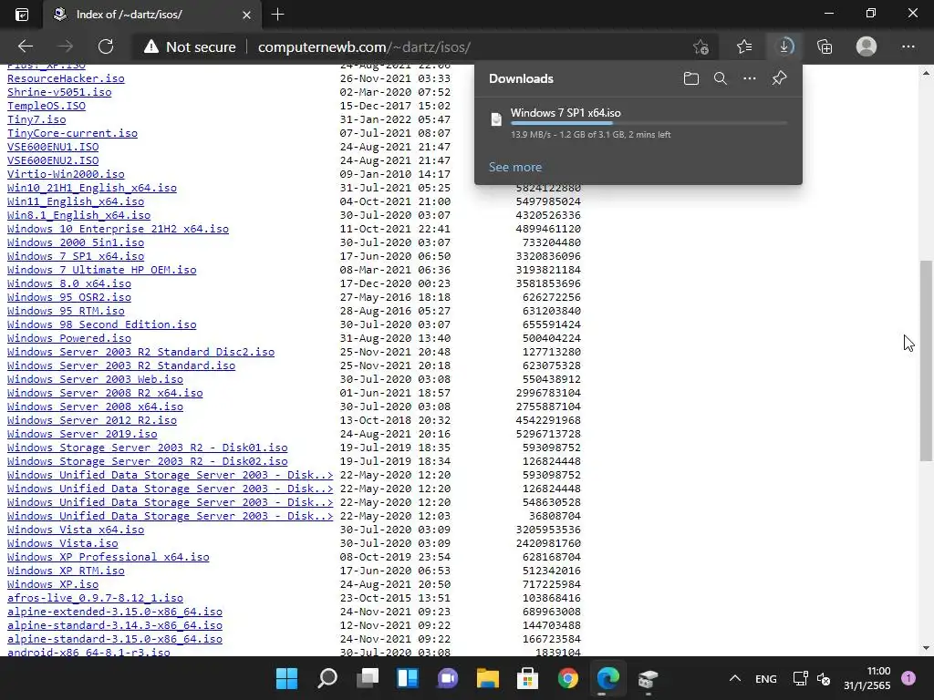The width and height of the screenshot is (934, 700).
Task: Add this page to favorites
Action: click(701, 46)
